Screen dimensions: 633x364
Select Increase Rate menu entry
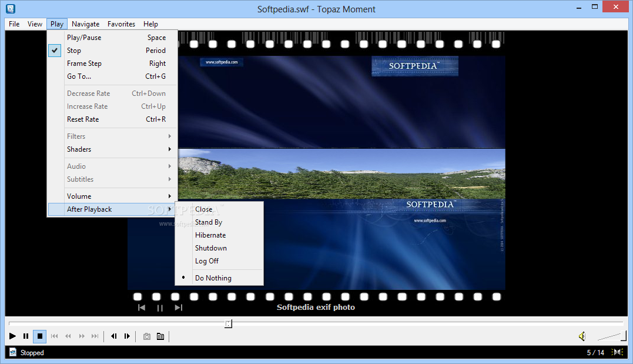tap(113, 106)
